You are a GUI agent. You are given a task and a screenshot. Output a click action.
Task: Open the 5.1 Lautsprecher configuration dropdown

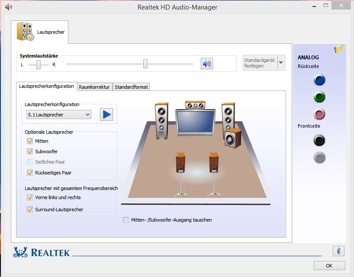[59, 115]
